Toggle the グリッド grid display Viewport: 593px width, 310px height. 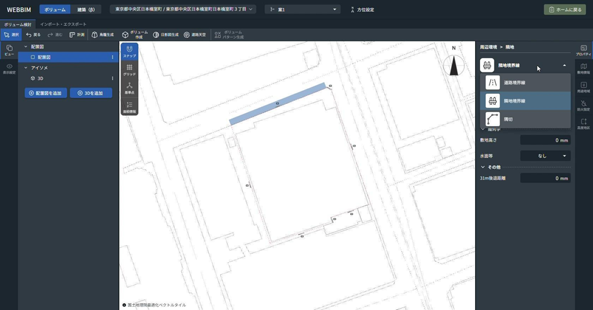pyautogui.click(x=129, y=69)
